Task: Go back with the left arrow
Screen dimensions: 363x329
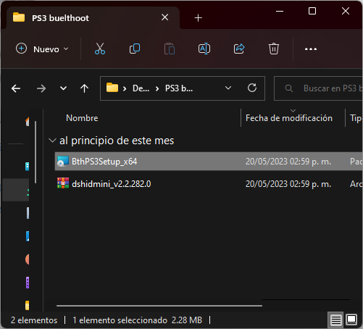Action: (x=16, y=88)
